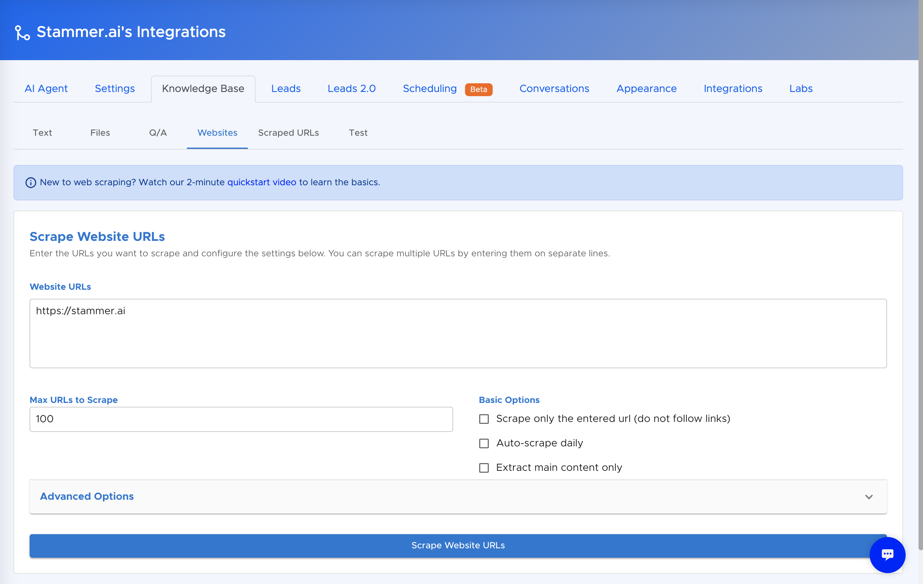The height and width of the screenshot is (584, 923).
Task: Enable Scrape only the entered url checkbox
Action: coord(484,419)
